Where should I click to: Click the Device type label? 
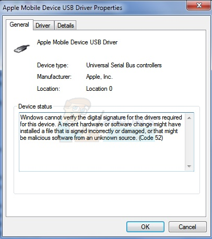[53, 65]
